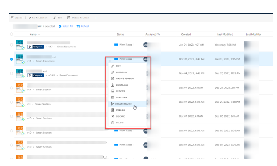Click the Publish icon in context menu

pyautogui.click(x=113, y=110)
